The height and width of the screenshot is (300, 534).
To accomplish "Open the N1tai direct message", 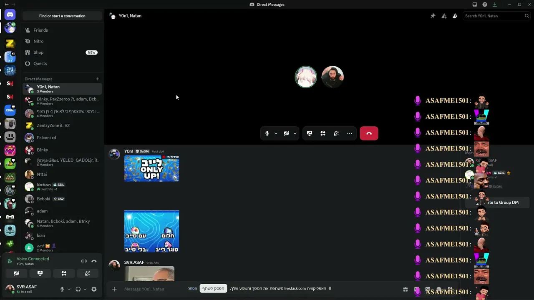I will tap(62, 174).
